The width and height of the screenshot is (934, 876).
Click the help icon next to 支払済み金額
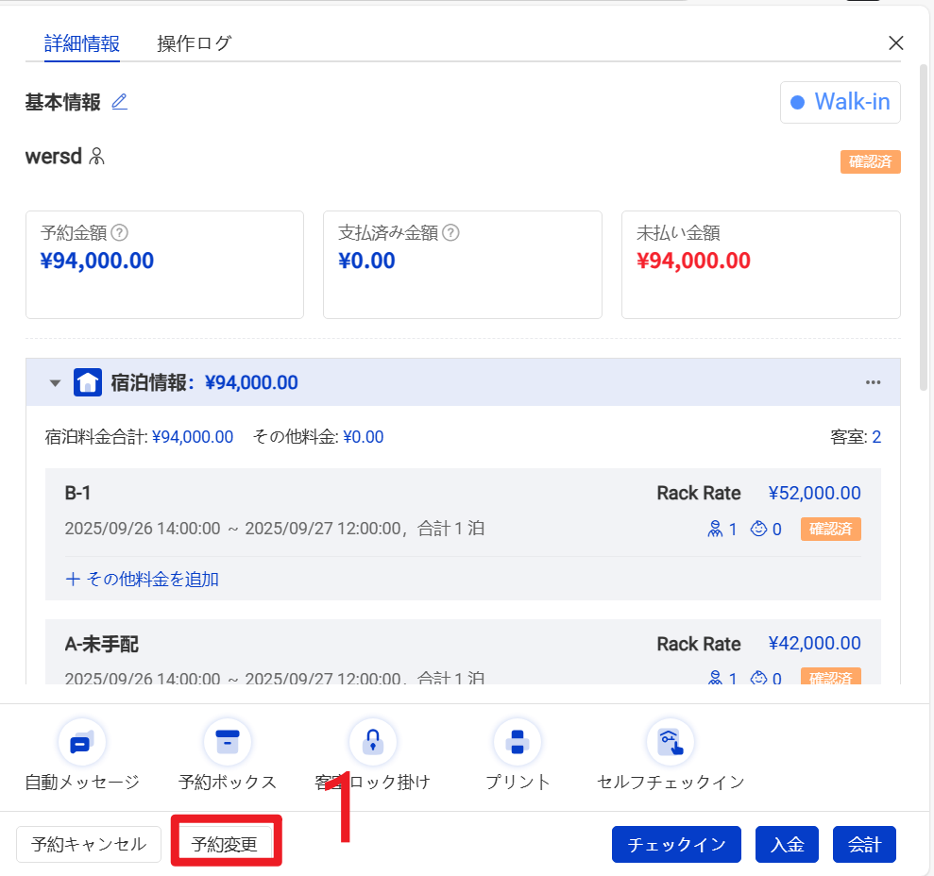[450, 232]
